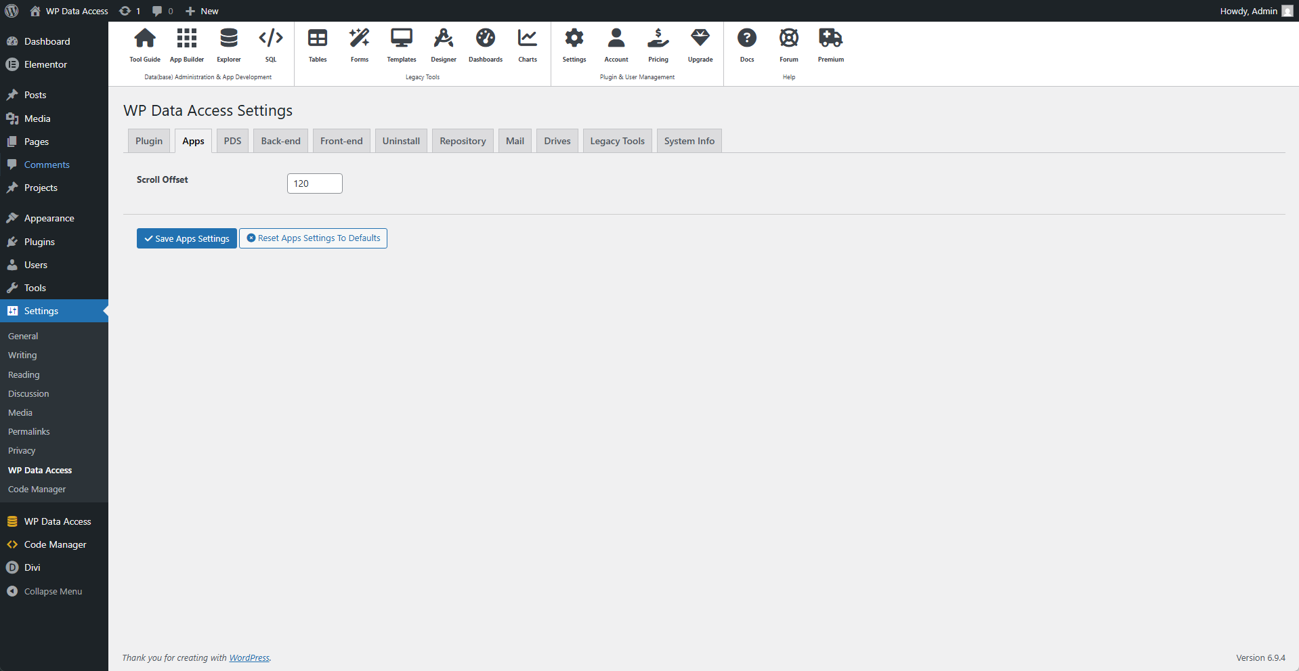
Task: Collapse the WordPress admin menu
Action: [51, 591]
